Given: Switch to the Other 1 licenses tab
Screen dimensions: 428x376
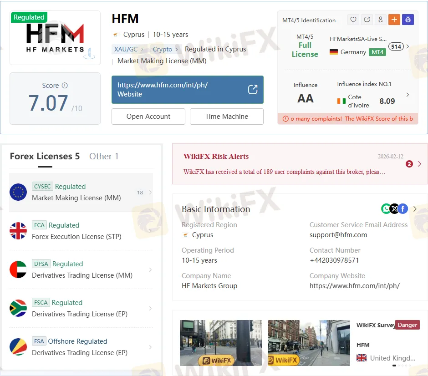Looking at the screenshot, I should coord(104,156).
